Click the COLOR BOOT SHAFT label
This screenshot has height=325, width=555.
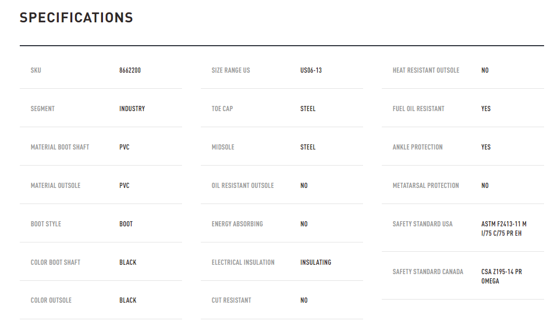coord(56,262)
